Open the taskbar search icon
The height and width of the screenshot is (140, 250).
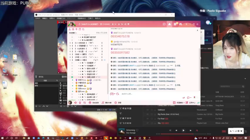[x=7, y=138]
